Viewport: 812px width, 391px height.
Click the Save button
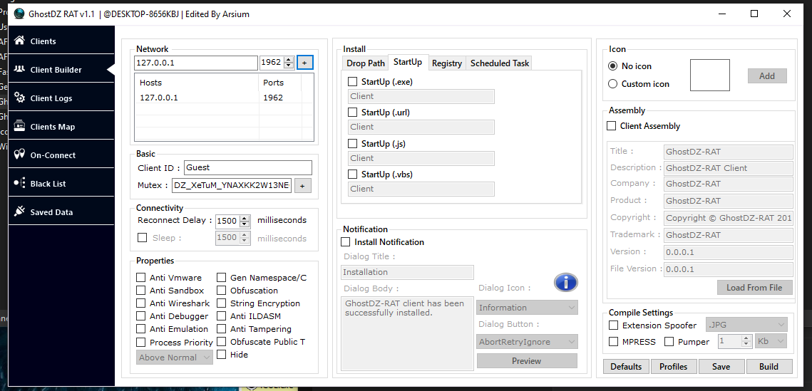pyautogui.click(x=721, y=367)
